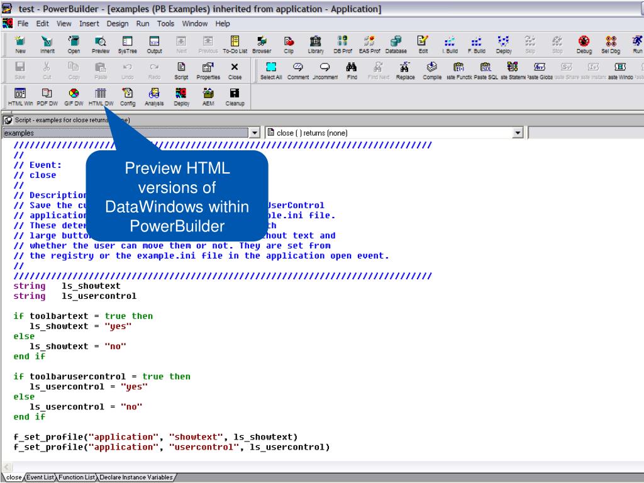
Task: Click the Paste Statement icon
Action: coord(513,70)
